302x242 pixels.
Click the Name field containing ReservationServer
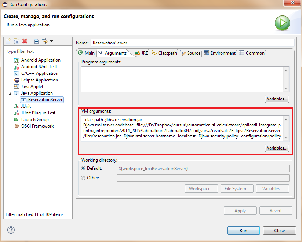(193, 43)
